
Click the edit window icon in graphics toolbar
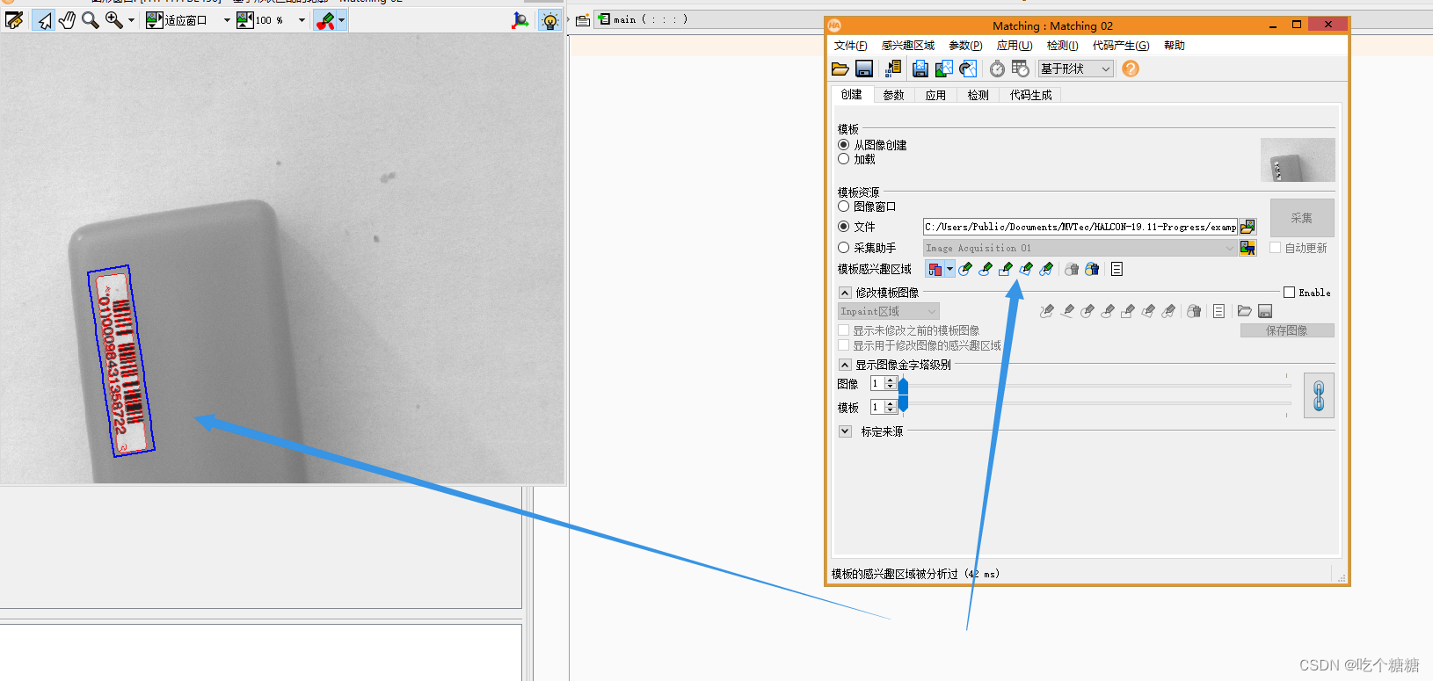click(x=14, y=19)
